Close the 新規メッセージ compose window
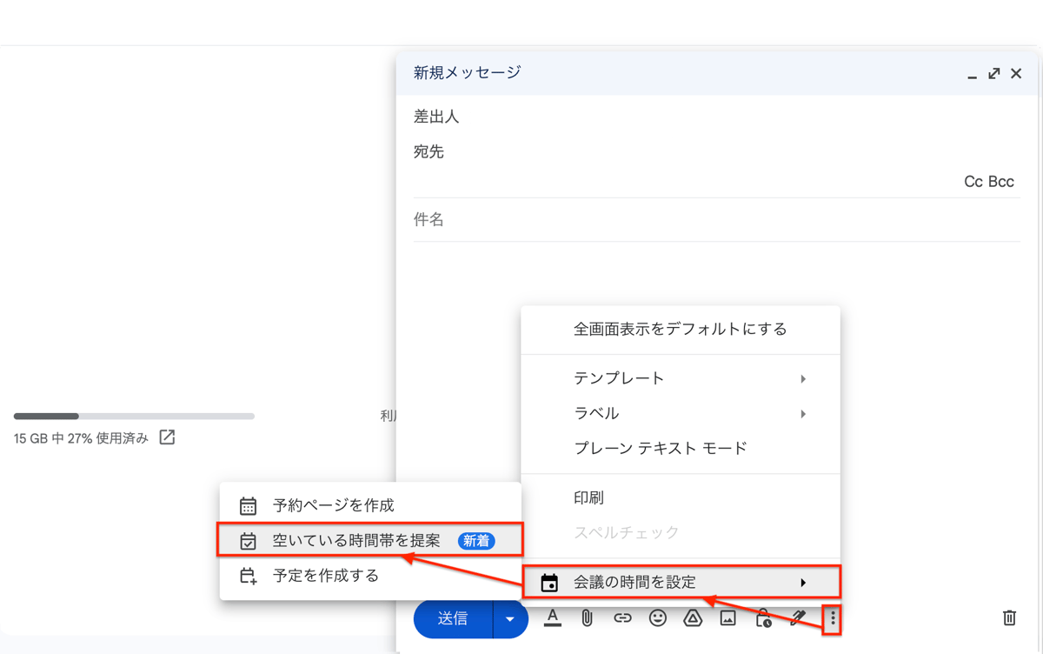The width and height of the screenshot is (1043, 654). pyautogui.click(x=1016, y=73)
